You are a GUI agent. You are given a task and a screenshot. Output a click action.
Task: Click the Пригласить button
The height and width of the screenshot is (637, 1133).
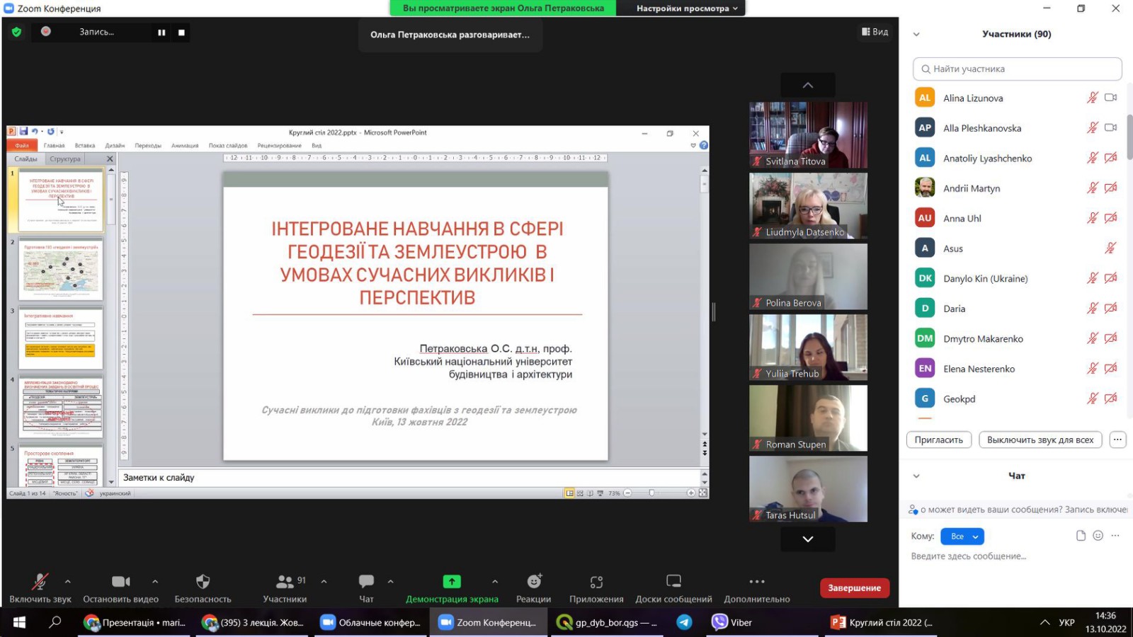[x=938, y=440]
